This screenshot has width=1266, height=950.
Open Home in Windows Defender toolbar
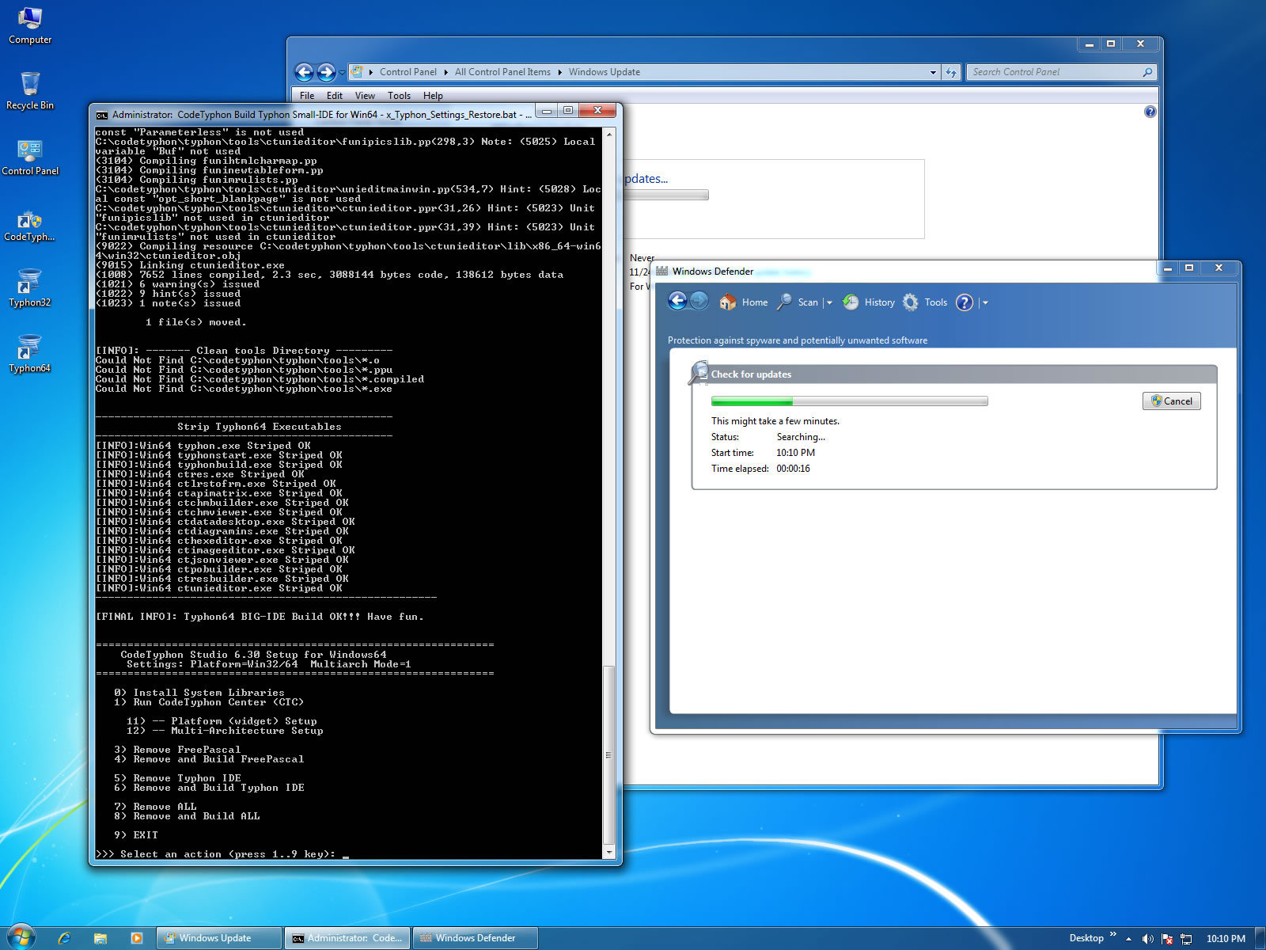pos(744,302)
